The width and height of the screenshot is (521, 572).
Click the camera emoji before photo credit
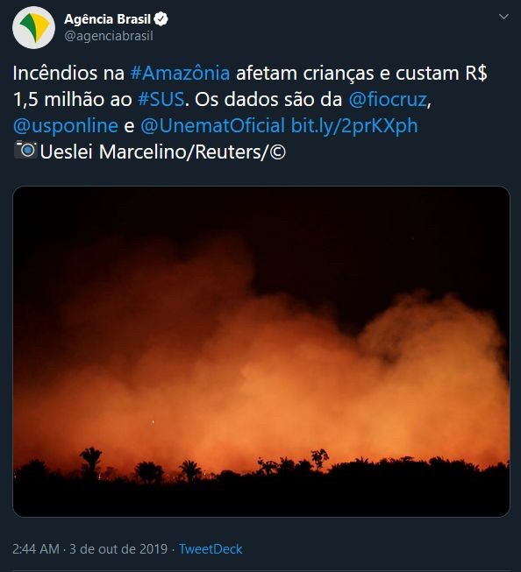point(25,150)
